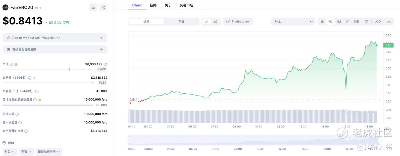This screenshot has height=156, width=400.
Task: Click the share icon
Action: point(103,7)
